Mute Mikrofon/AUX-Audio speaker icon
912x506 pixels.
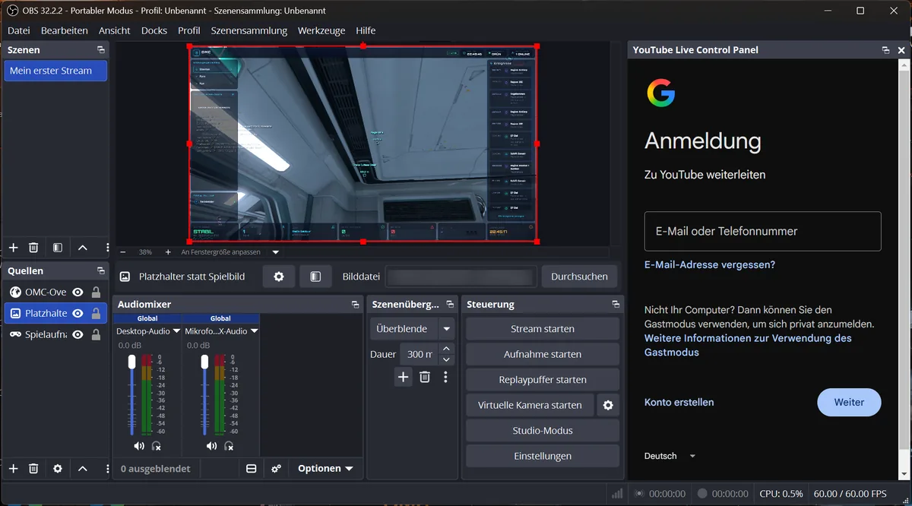point(211,446)
